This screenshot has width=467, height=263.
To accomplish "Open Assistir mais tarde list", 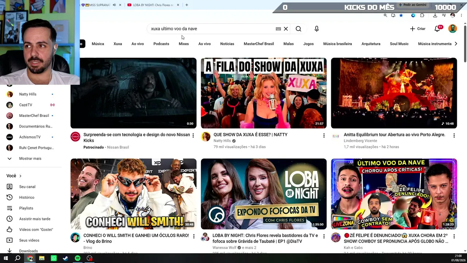I will coord(30,219).
